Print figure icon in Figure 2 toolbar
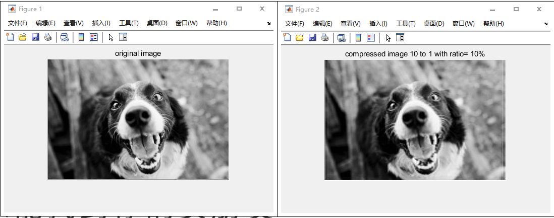 pos(325,37)
